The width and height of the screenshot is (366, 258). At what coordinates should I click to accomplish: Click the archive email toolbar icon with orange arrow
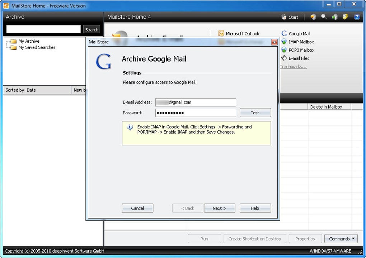click(x=313, y=17)
